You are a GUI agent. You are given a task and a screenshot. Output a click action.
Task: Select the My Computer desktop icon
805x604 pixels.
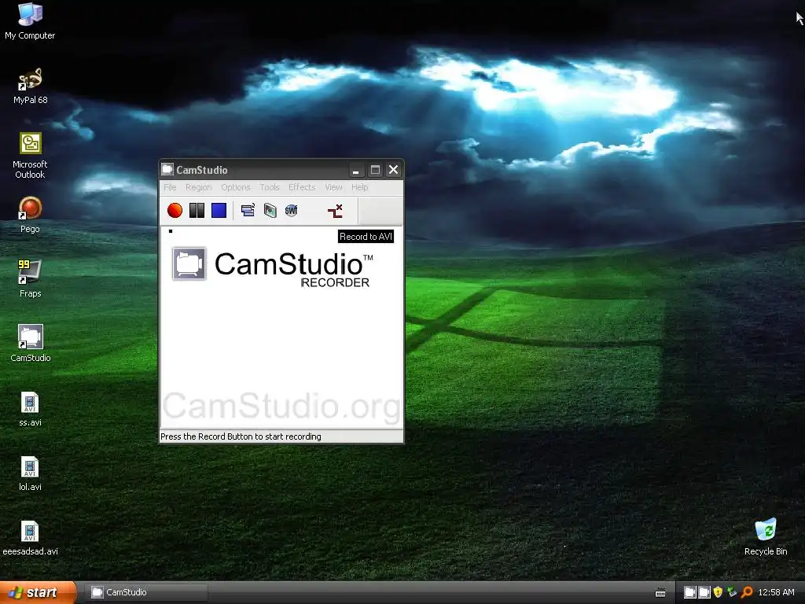click(x=30, y=21)
